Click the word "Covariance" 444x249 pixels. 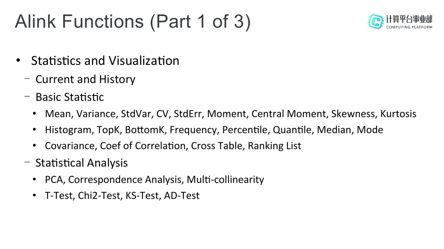click(70, 146)
